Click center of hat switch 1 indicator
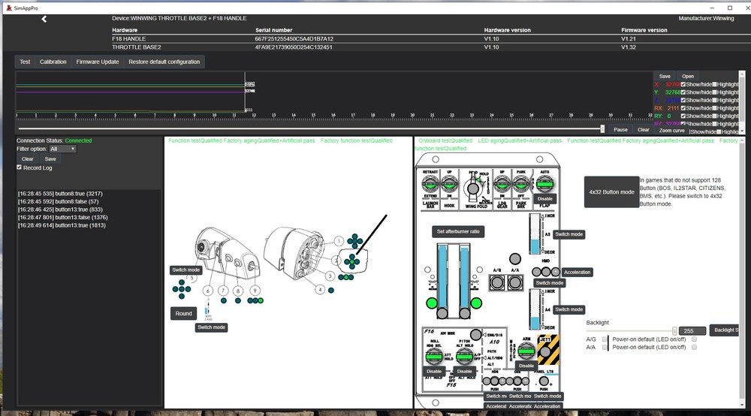 point(355,241)
